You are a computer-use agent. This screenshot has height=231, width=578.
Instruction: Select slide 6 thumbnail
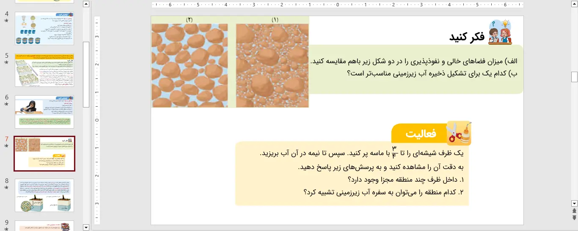pyautogui.click(x=44, y=112)
